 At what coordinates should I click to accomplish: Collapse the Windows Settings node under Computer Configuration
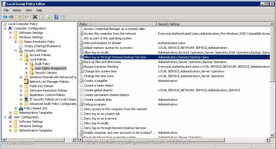[10, 37]
